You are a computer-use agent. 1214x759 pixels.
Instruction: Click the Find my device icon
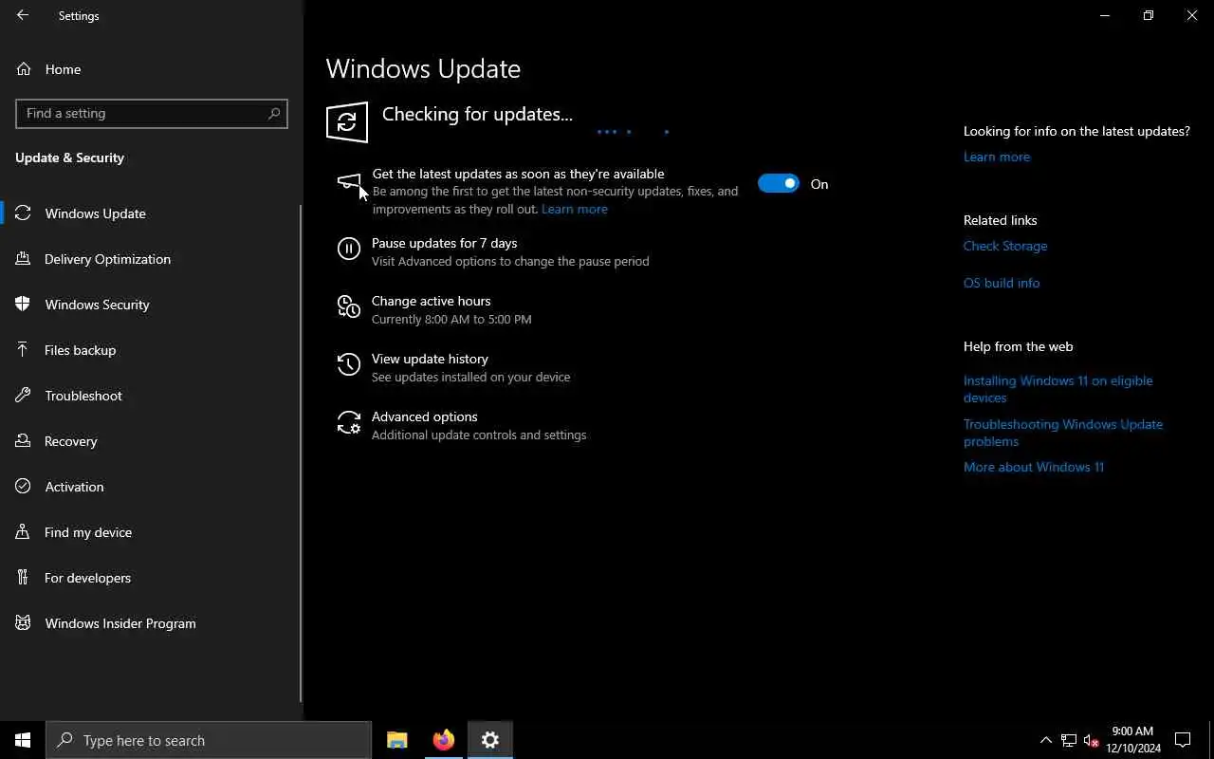(23, 532)
